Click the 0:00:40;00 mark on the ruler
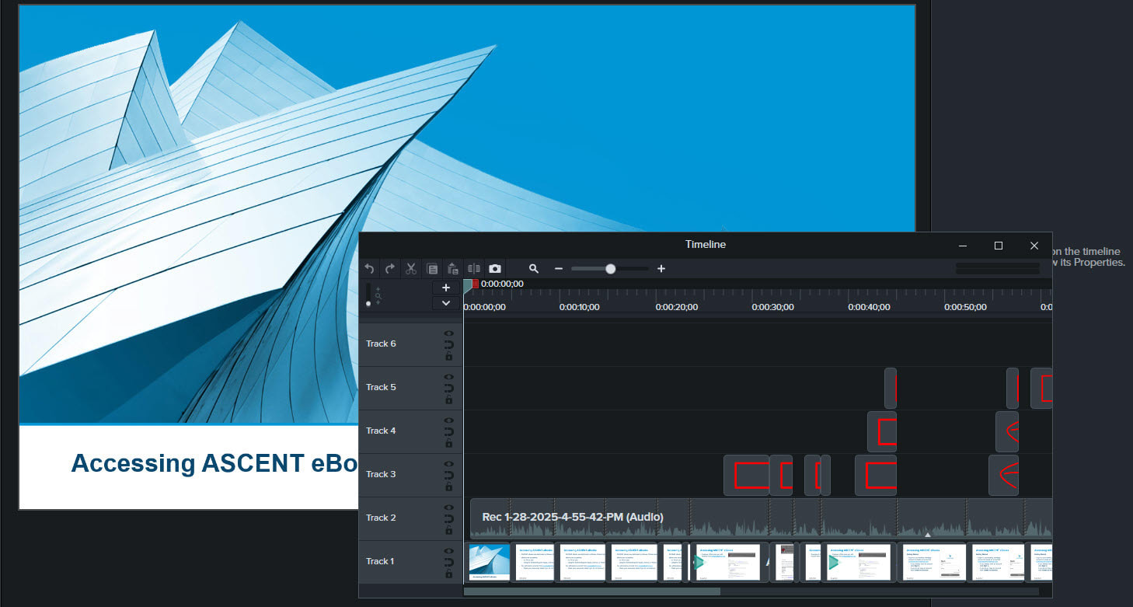The height and width of the screenshot is (607, 1133). pos(869,307)
